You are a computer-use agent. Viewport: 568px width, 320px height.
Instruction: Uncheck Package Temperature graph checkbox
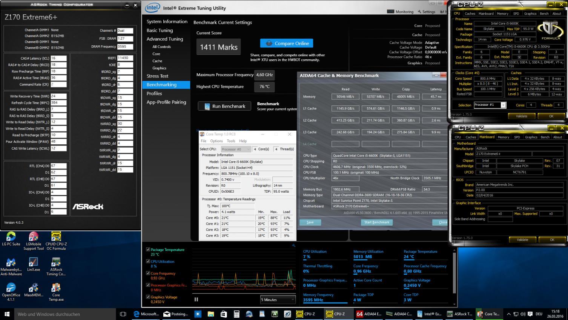pos(148,249)
